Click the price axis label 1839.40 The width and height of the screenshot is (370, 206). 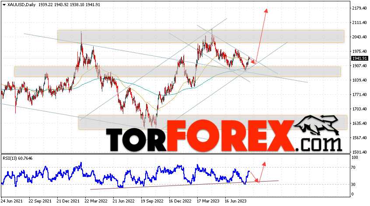click(360, 80)
